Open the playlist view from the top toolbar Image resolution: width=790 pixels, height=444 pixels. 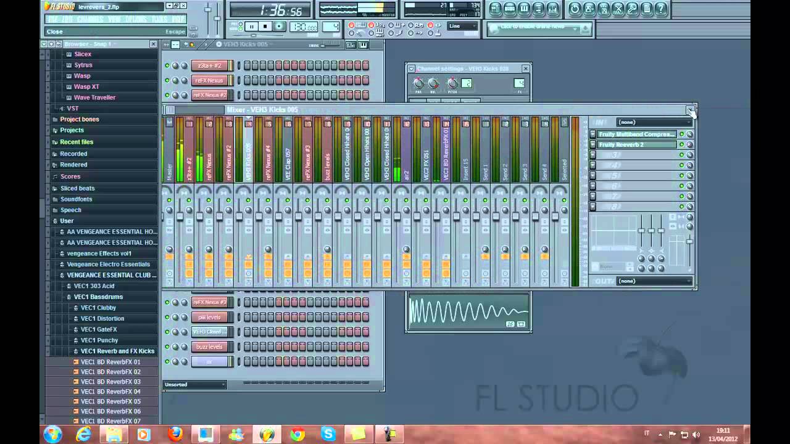pyautogui.click(x=496, y=9)
